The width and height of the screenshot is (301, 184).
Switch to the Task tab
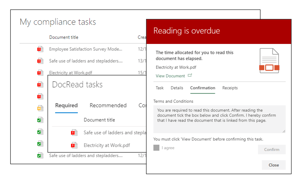tap(159, 88)
